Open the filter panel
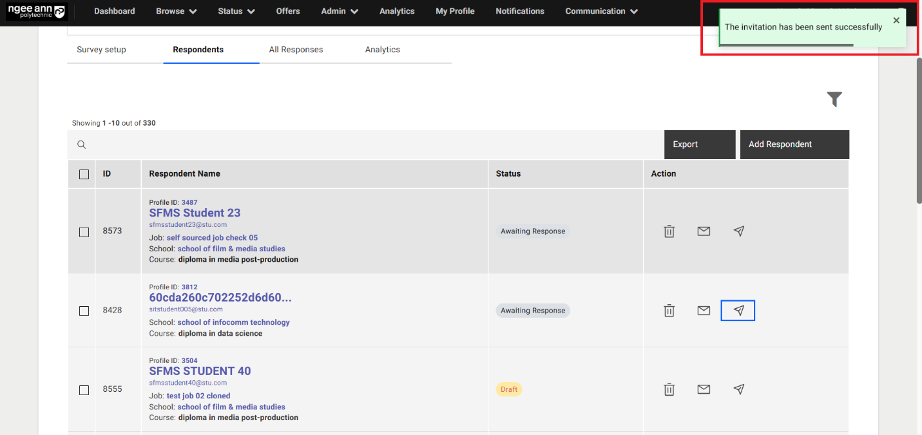This screenshot has height=435, width=922. pyautogui.click(x=834, y=100)
